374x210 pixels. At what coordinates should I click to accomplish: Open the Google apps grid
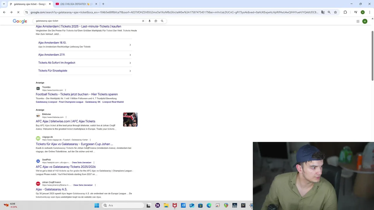[x=358, y=21]
